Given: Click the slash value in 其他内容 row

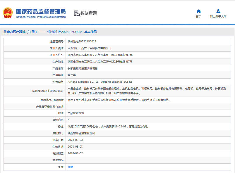Looking at the screenshot, I should point(68,120).
